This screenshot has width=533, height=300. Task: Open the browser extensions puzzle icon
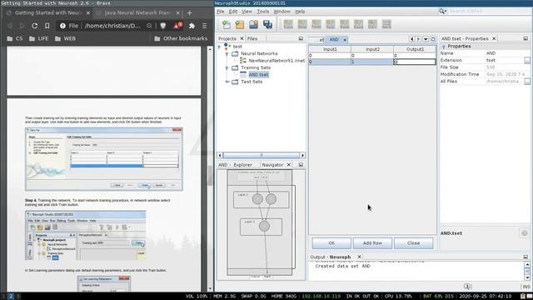tap(192, 26)
